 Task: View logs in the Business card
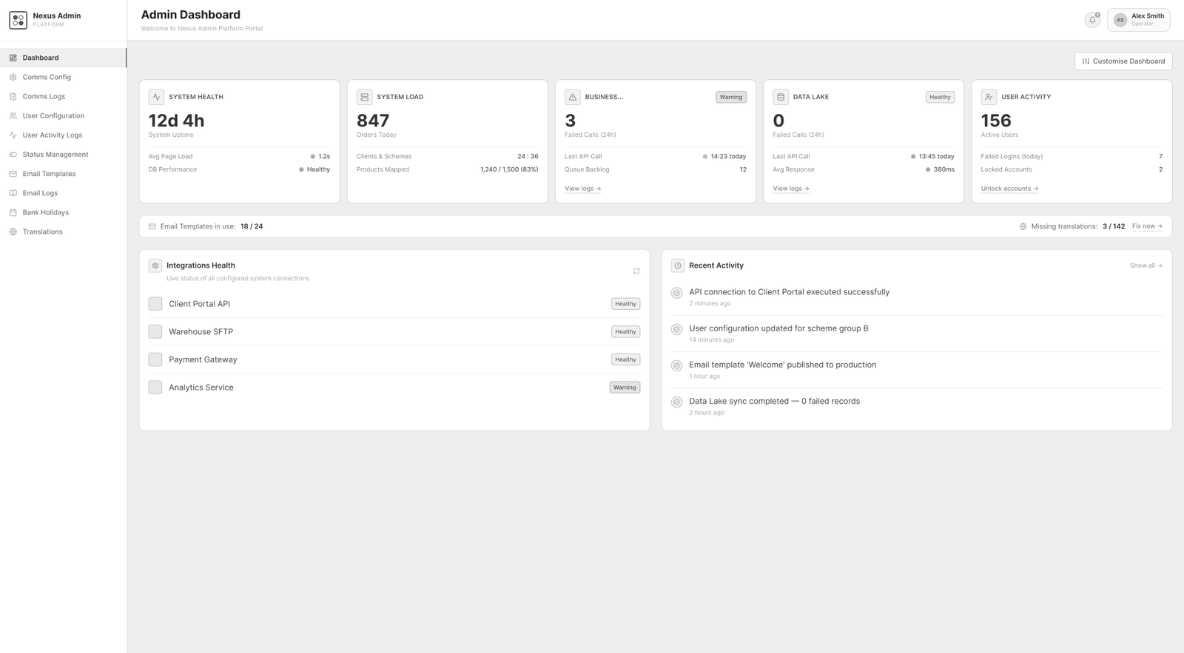[x=583, y=189]
